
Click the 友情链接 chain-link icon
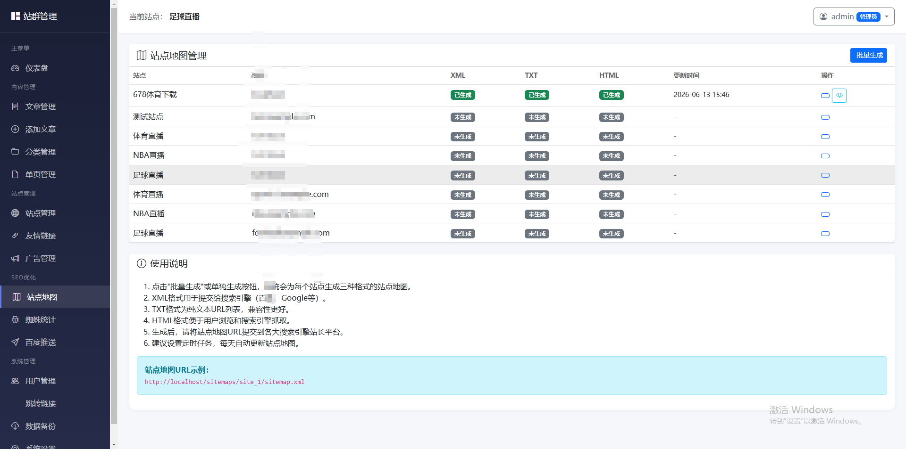(15, 236)
